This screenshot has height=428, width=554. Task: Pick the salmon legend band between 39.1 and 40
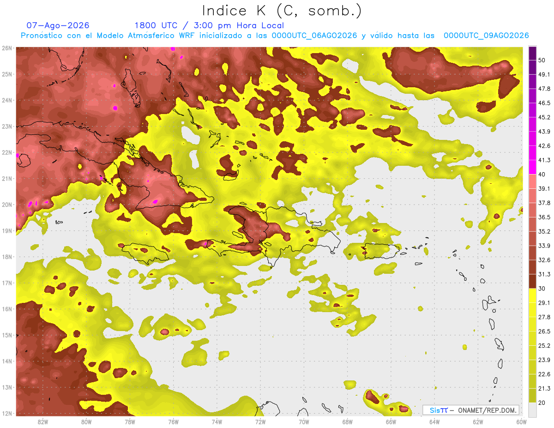tap(533, 181)
